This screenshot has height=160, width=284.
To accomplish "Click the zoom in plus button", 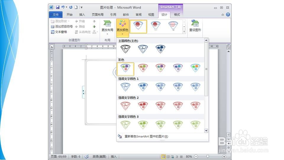I will pos(224,156).
